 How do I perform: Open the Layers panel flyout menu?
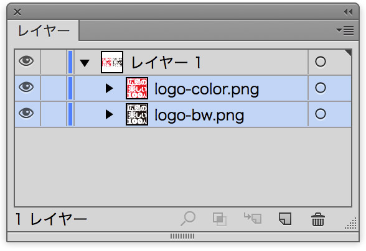pyautogui.click(x=345, y=30)
